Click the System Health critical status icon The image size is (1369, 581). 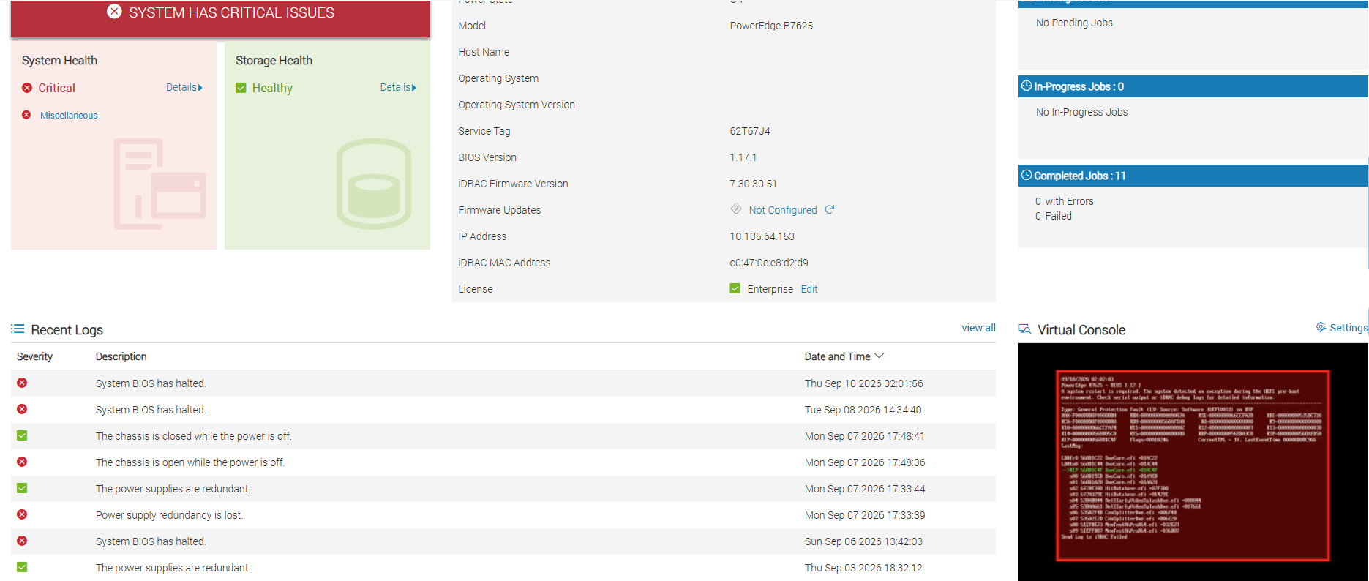27,88
